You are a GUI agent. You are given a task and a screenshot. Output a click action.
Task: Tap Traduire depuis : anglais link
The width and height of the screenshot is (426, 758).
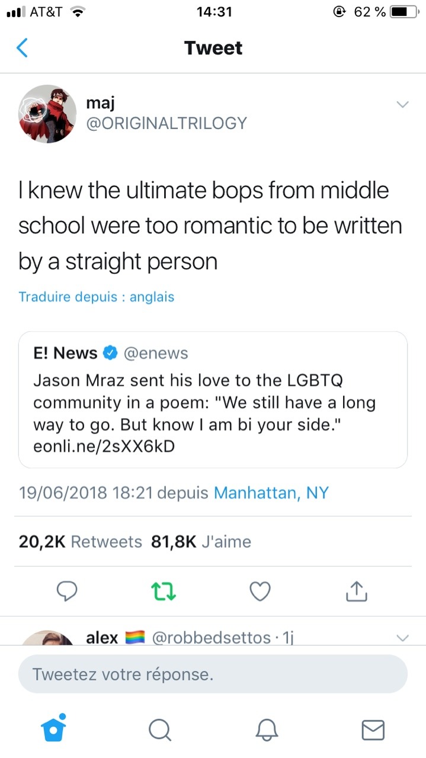pos(97,297)
